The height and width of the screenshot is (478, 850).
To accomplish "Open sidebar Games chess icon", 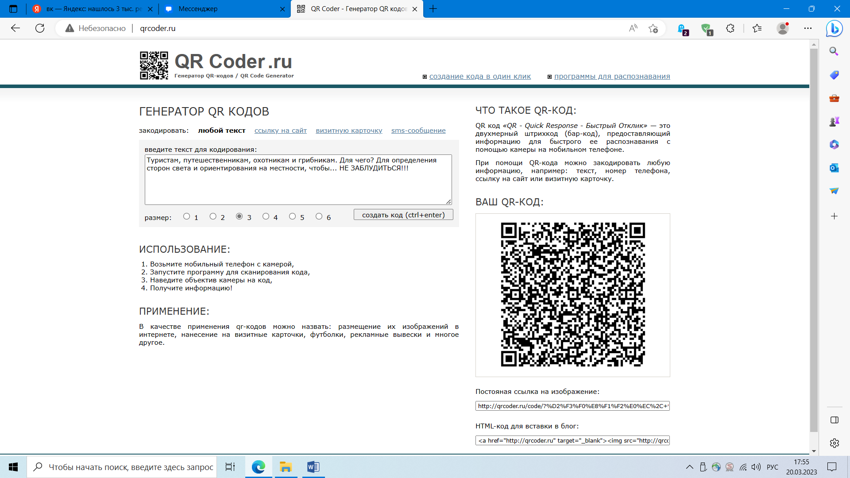I will [x=834, y=121].
